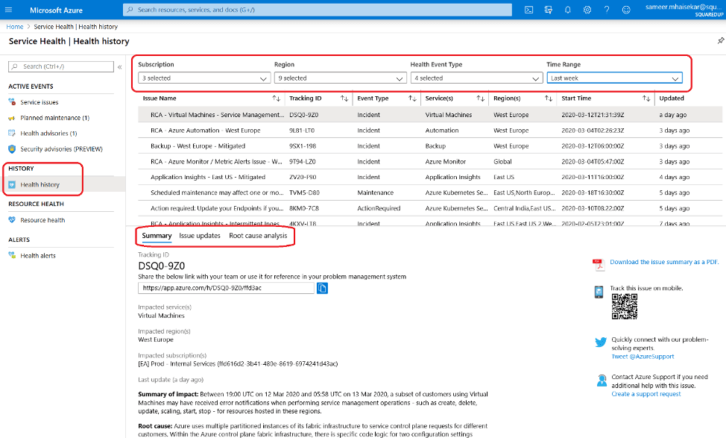Collapse the left navigation pane

tap(119, 66)
